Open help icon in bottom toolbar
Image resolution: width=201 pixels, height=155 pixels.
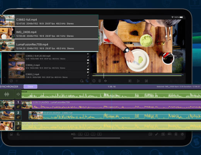coord(182,134)
